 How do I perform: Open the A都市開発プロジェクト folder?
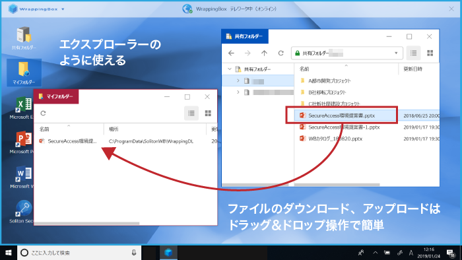(x=329, y=81)
